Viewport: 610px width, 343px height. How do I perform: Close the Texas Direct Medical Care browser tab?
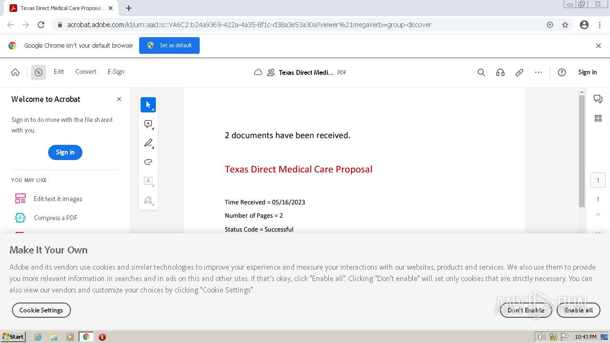111,8
